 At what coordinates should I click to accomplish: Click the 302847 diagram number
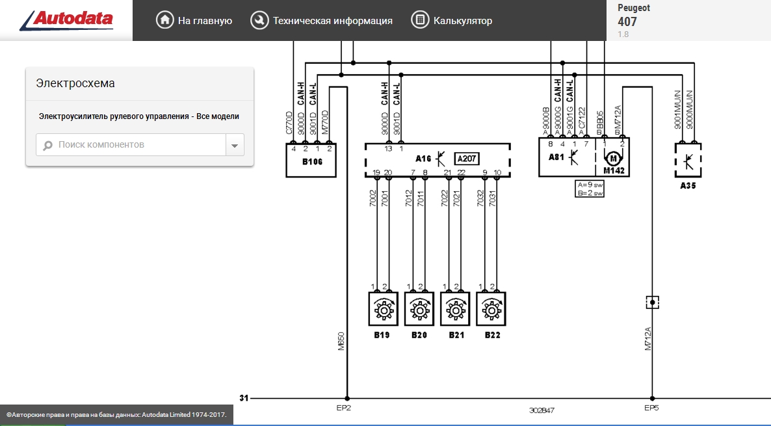pyautogui.click(x=542, y=410)
